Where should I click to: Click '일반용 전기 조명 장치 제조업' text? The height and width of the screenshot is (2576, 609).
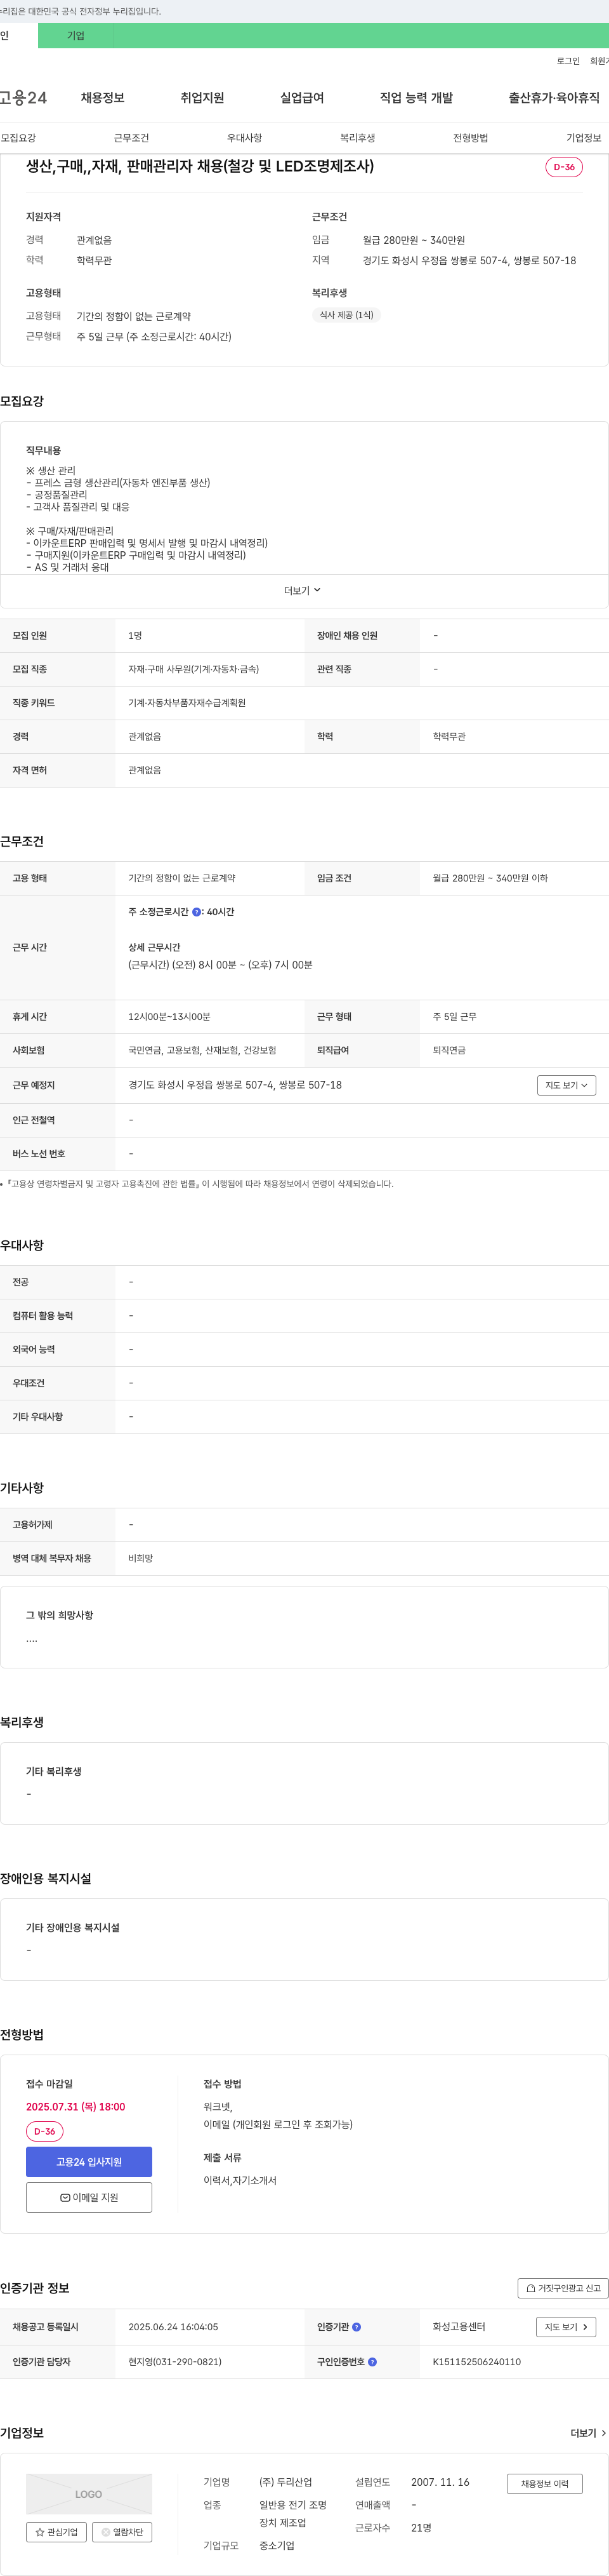pos(292,2514)
